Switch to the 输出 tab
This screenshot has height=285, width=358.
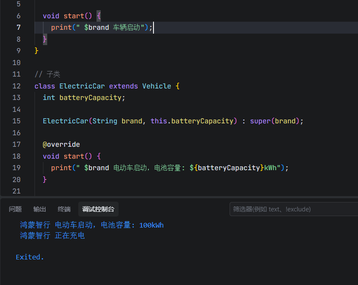40,209
